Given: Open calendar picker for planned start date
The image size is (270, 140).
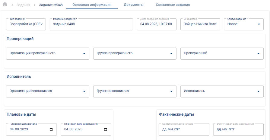Looking at the screenshot, I should coord(51,129).
